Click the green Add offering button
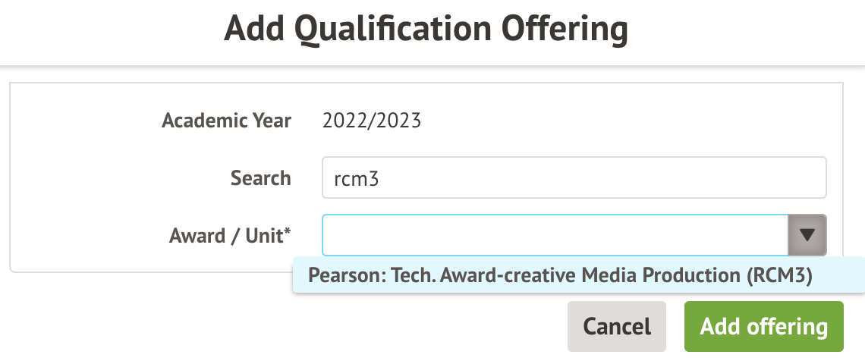The width and height of the screenshot is (865, 361). coord(763,327)
